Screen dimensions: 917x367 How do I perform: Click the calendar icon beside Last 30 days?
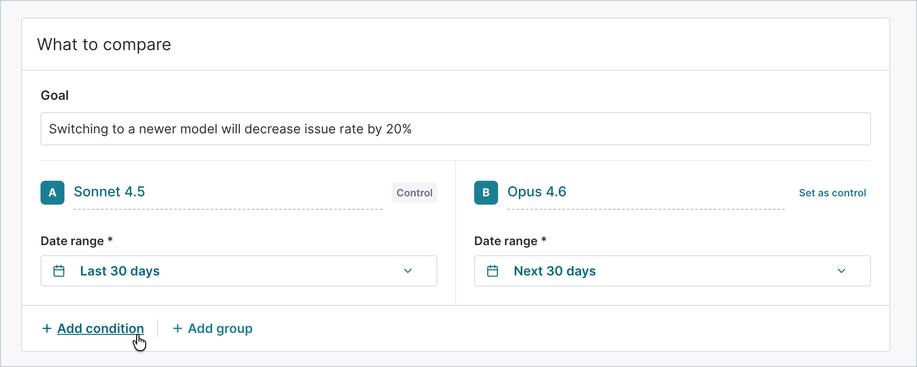pos(59,271)
